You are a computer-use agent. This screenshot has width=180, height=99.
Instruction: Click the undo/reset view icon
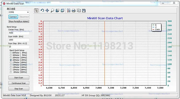42,11
